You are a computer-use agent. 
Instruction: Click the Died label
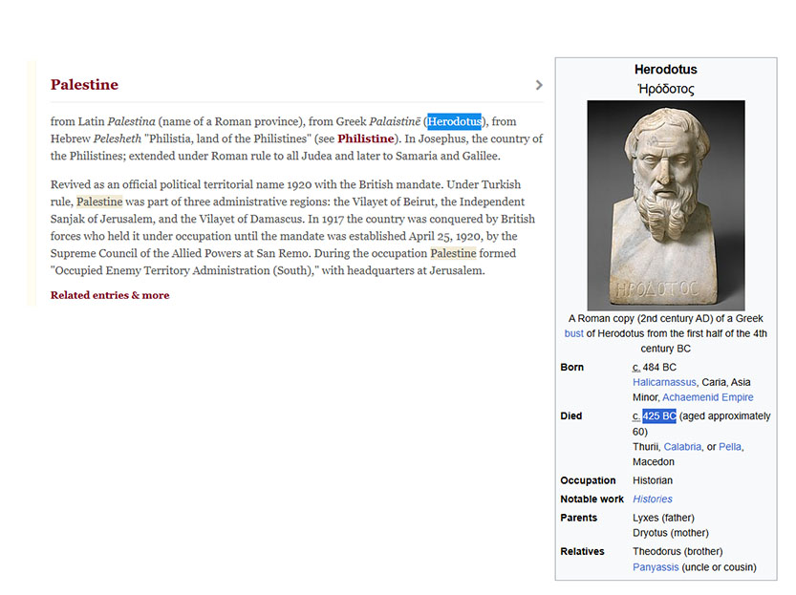tap(571, 416)
